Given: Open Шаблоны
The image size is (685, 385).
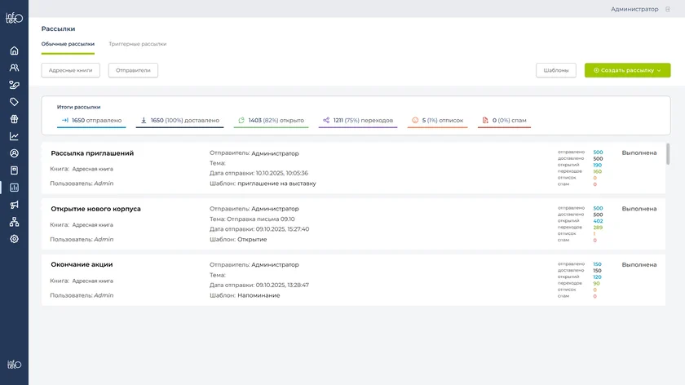Looking at the screenshot, I should click(x=556, y=70).
